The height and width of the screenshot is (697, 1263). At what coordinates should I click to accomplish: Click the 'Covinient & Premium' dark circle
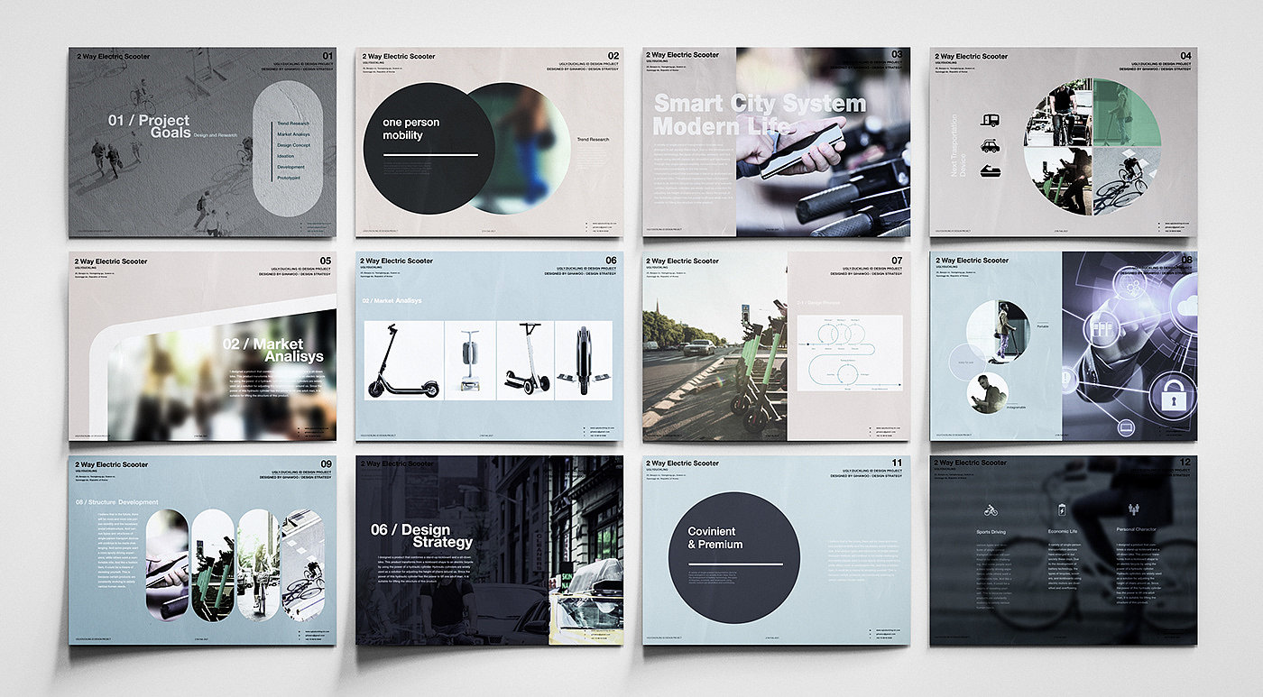click(734, 557)
